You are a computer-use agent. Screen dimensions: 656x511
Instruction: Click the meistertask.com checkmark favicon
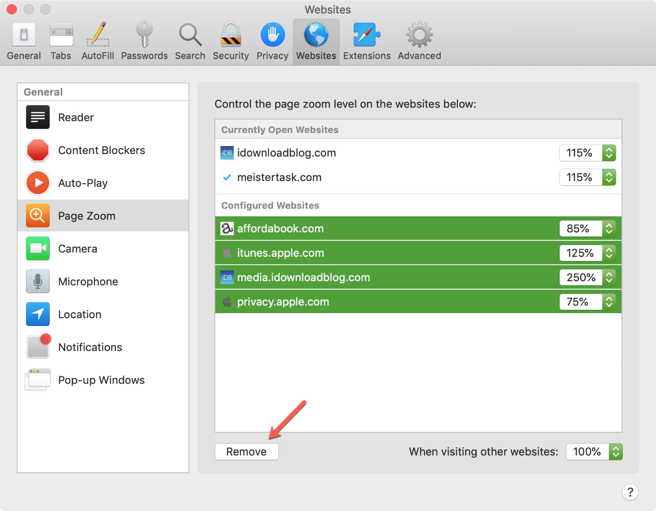[x=227, y=177]
